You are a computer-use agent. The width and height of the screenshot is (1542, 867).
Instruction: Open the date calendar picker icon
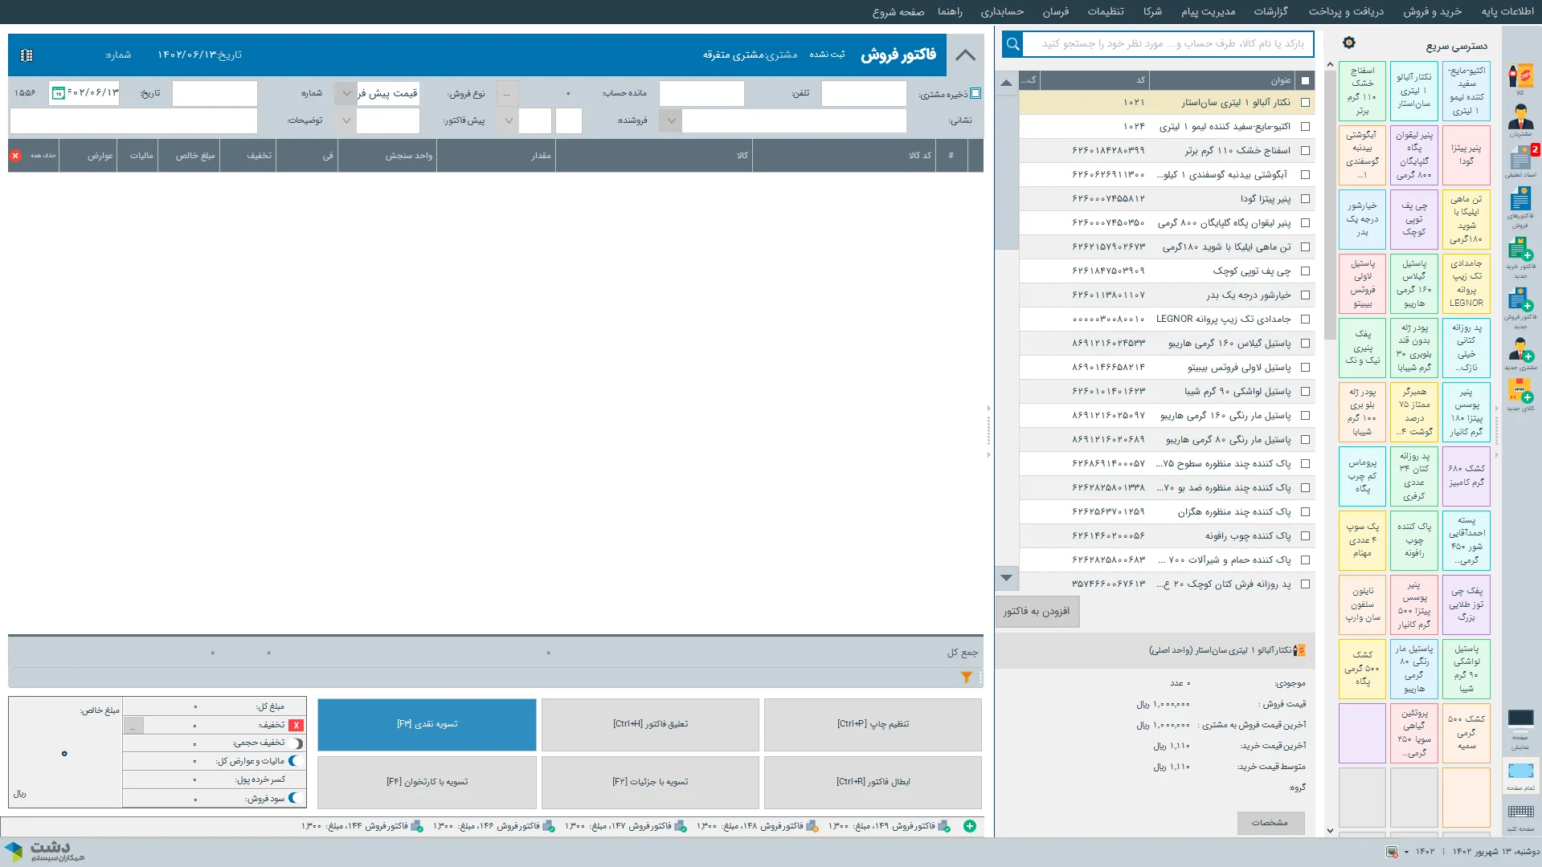58,94
